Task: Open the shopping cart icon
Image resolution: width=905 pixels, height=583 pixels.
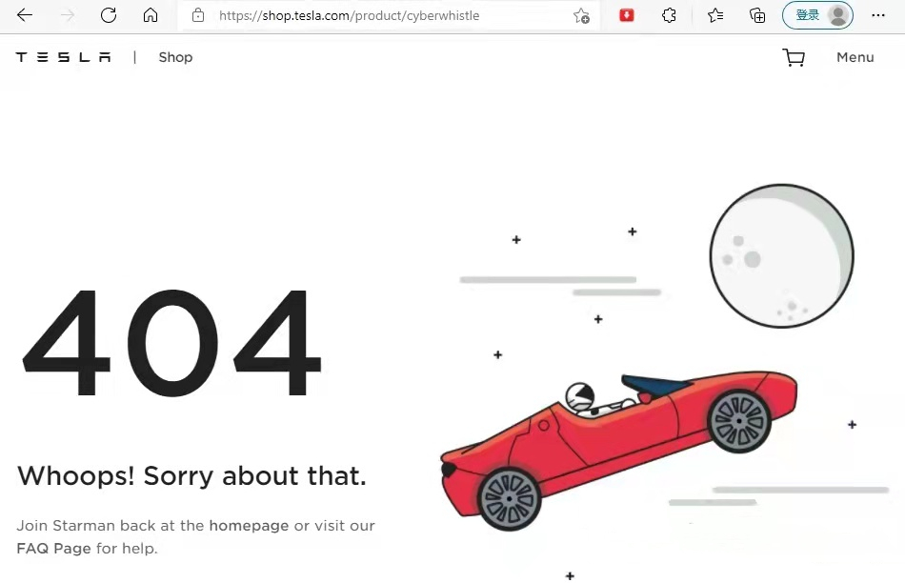Action: [x=794, y=57]
